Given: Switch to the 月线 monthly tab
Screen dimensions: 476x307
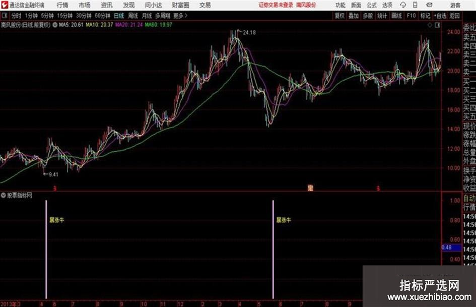Looking at the screenshot, I should pyautogui.click(x=147, y=16).
